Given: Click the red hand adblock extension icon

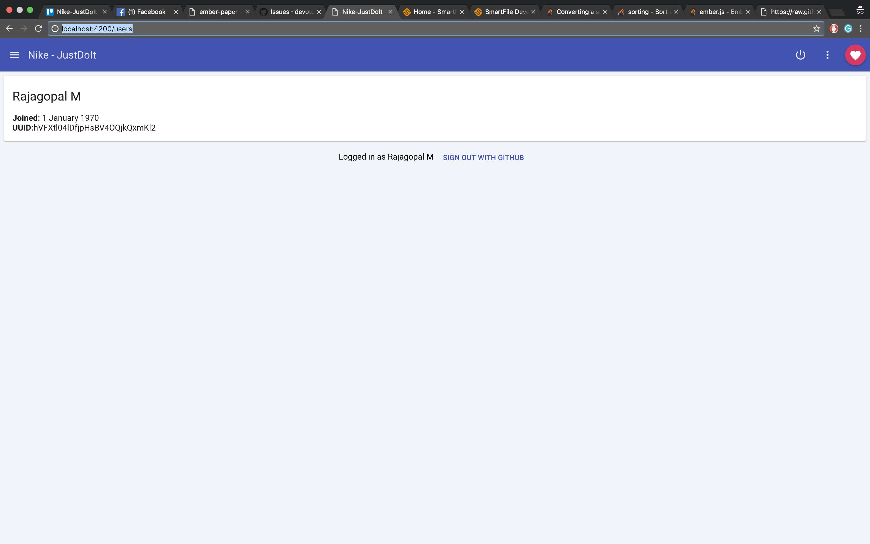Looking at the screenshot, I should (x=834, y=29).
